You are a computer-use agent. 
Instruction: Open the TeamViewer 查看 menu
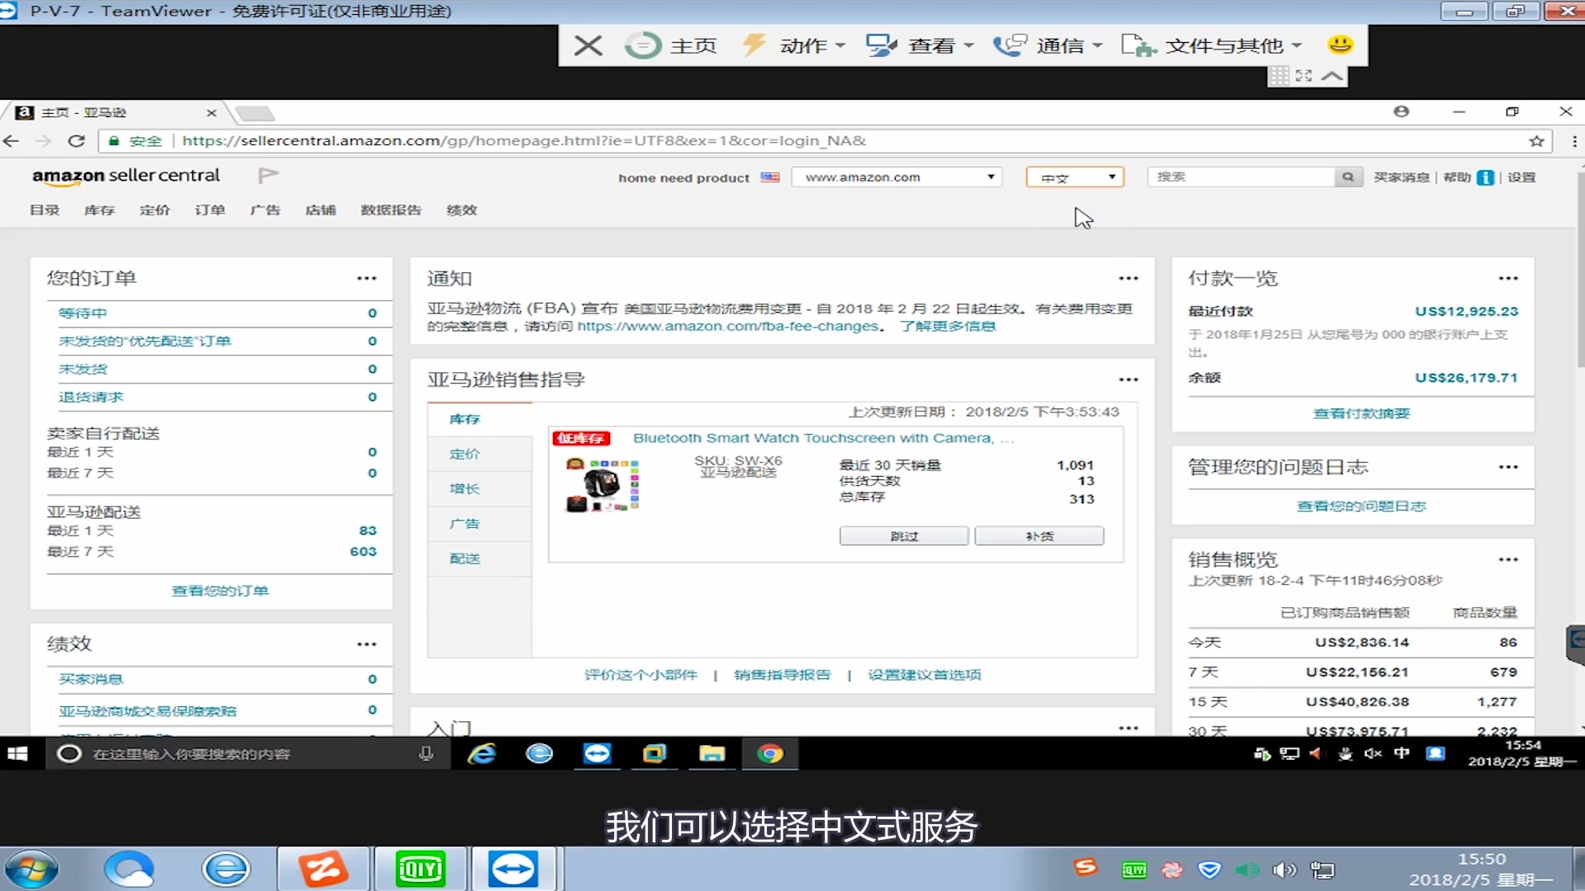(920, 45)
